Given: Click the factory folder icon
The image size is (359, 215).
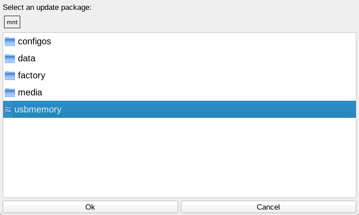Looking at the screenshot, I should (x=10, y=76).
